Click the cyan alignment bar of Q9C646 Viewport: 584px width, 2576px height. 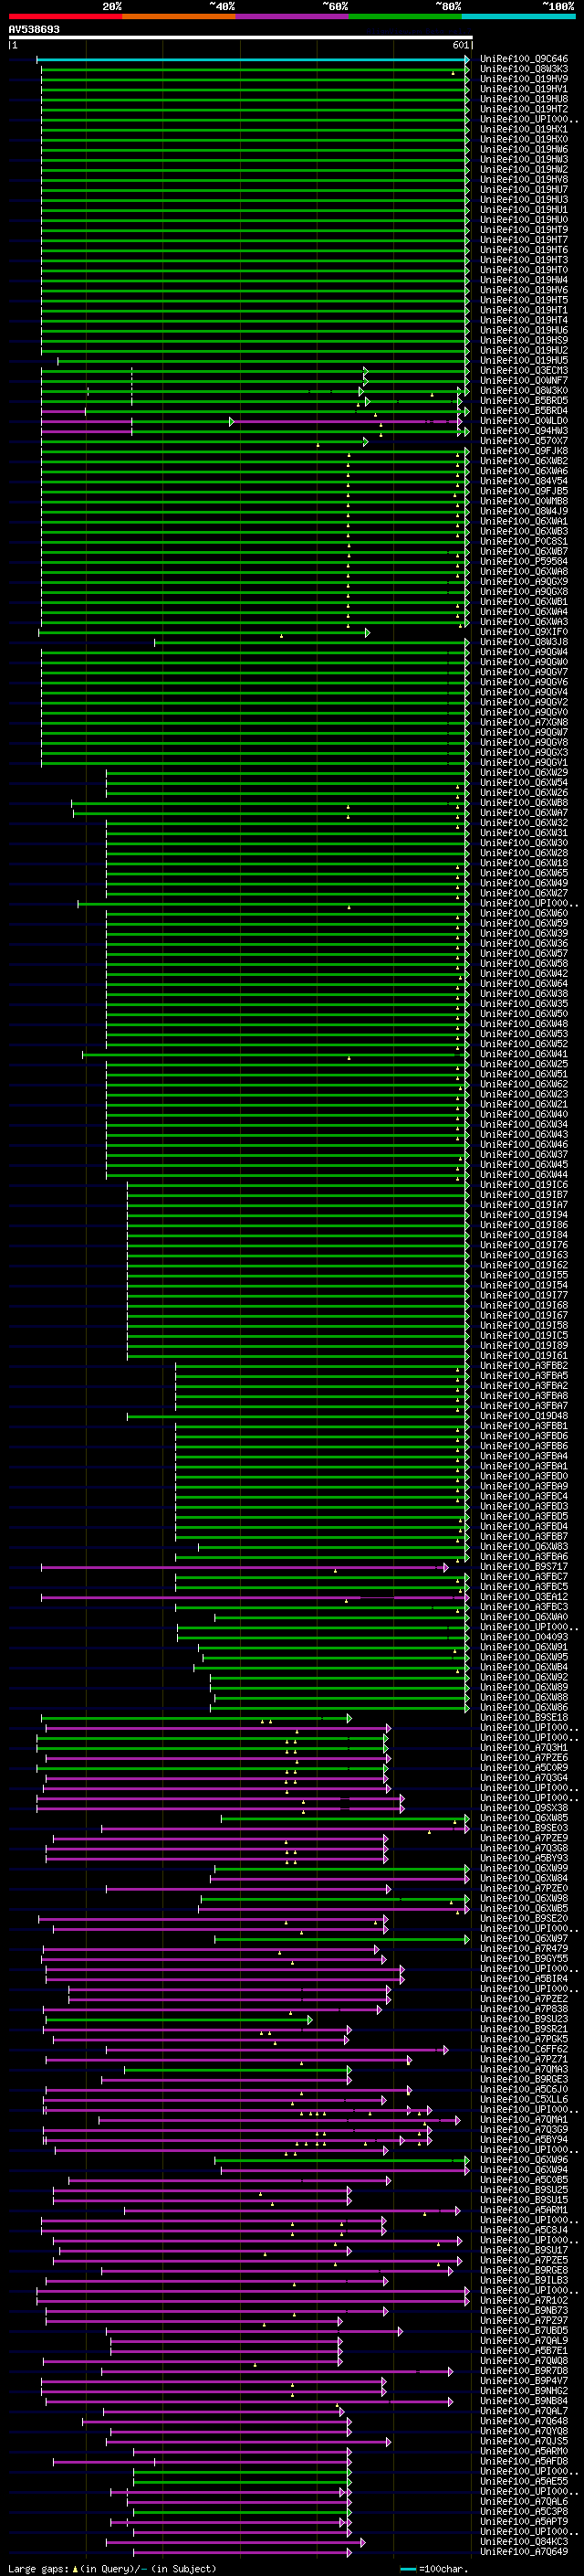point(253,59)
